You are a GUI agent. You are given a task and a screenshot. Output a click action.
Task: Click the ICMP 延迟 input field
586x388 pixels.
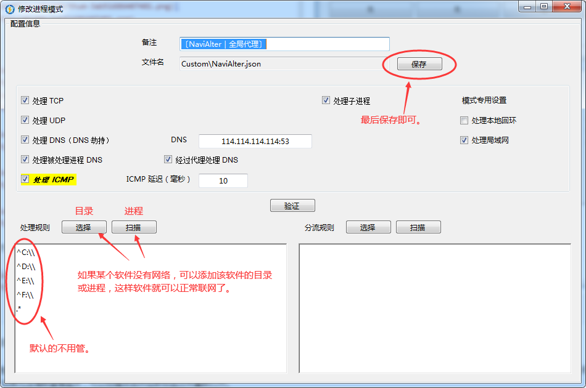pos(223,180)
